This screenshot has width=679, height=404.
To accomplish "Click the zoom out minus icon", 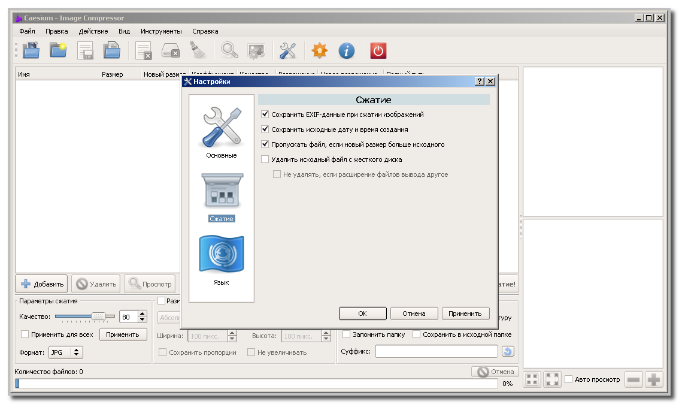I will [x=633, y=380].
